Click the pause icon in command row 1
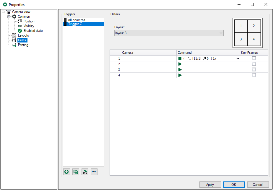This screenshot has width=273, height=190. [x=180, y=58]
